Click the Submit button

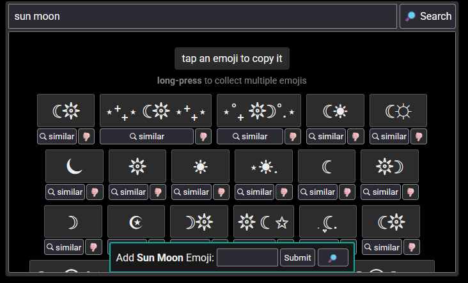tap(297, 257)
